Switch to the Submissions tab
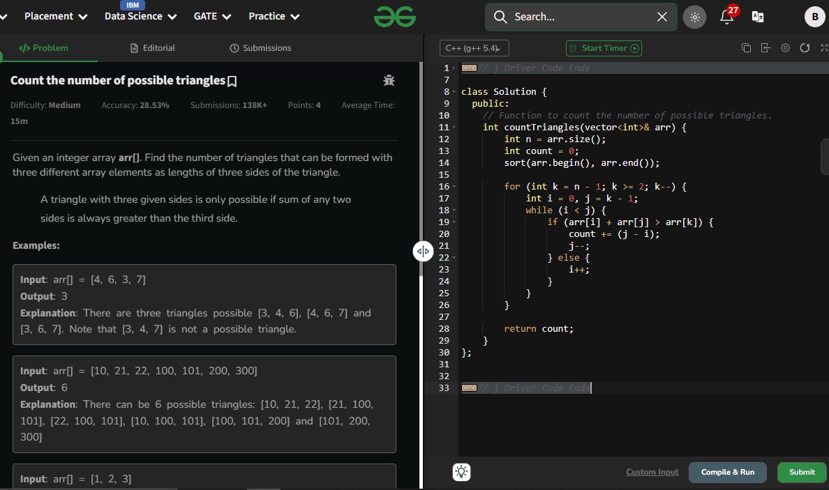Viewport: 829px width, 490px height. pos(260,48)
